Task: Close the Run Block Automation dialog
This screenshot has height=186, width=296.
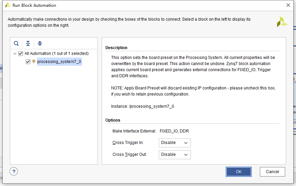Action: pyautogui.click(x=288, y=5)
